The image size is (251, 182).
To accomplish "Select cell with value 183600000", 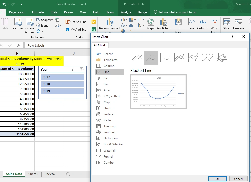I will pos(17,74).
